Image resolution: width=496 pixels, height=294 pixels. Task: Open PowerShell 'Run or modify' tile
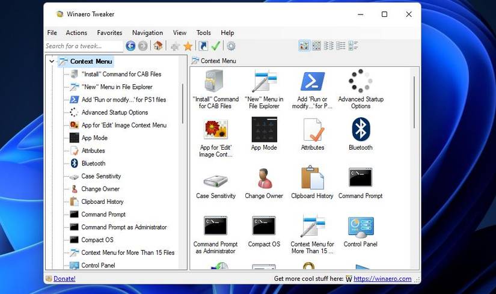click(x=312, y=90)
